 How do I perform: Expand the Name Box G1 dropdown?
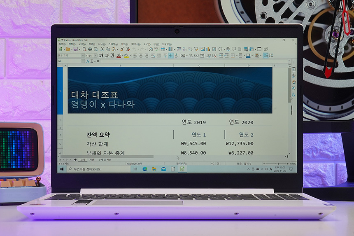point(83,61)
